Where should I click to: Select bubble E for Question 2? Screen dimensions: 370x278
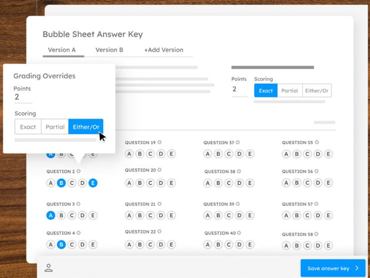click(93, 183)
